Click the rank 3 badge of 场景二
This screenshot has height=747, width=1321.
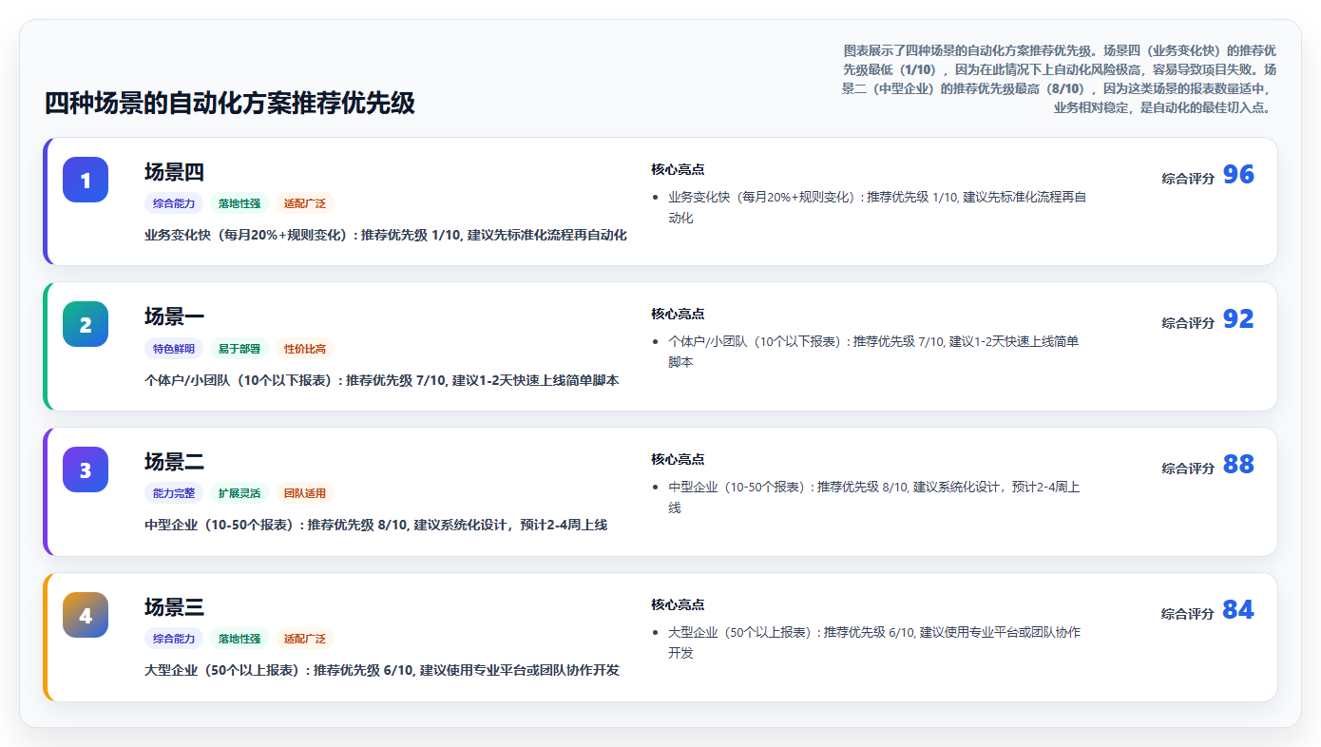point(86,469)
